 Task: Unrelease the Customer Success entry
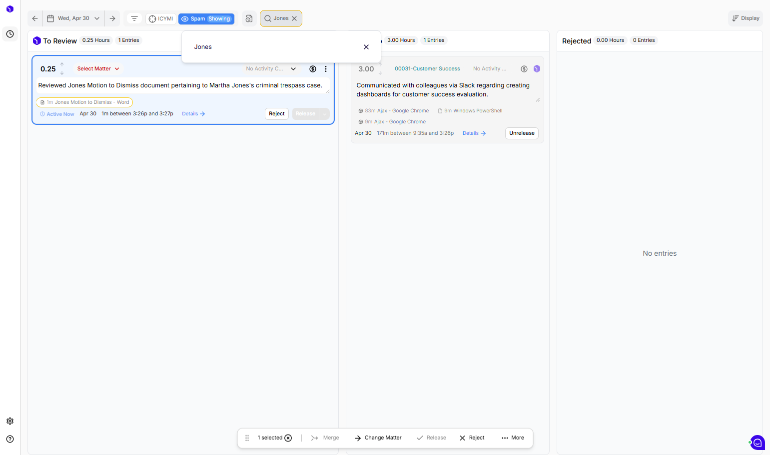[x=522, y=133]
